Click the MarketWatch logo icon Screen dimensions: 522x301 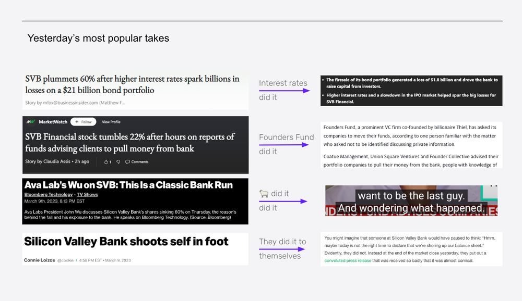pyautogui.click(x=31, y=122)
